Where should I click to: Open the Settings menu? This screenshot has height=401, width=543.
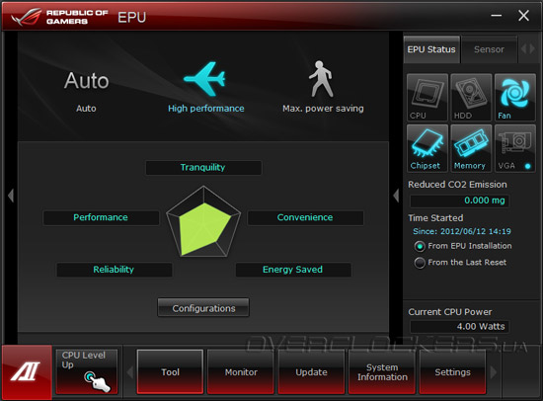(452, 371)
